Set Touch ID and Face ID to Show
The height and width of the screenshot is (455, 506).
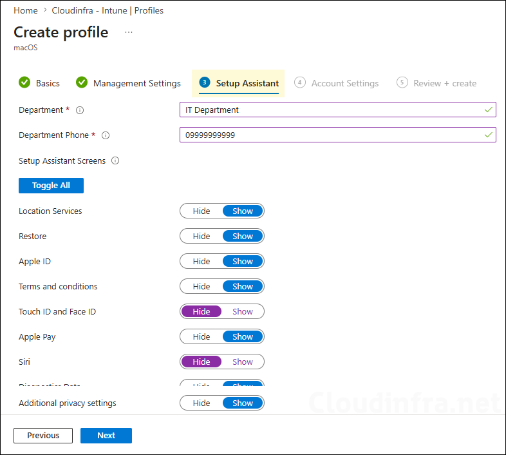(x=243, y=311)
